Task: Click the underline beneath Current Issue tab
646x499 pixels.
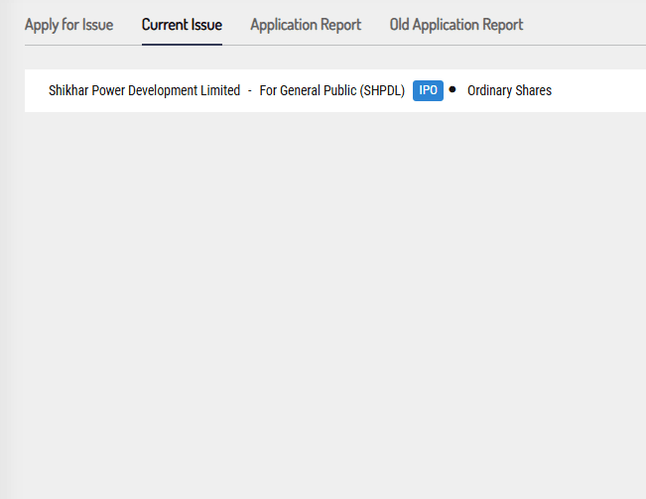Action: pos(182,45)
